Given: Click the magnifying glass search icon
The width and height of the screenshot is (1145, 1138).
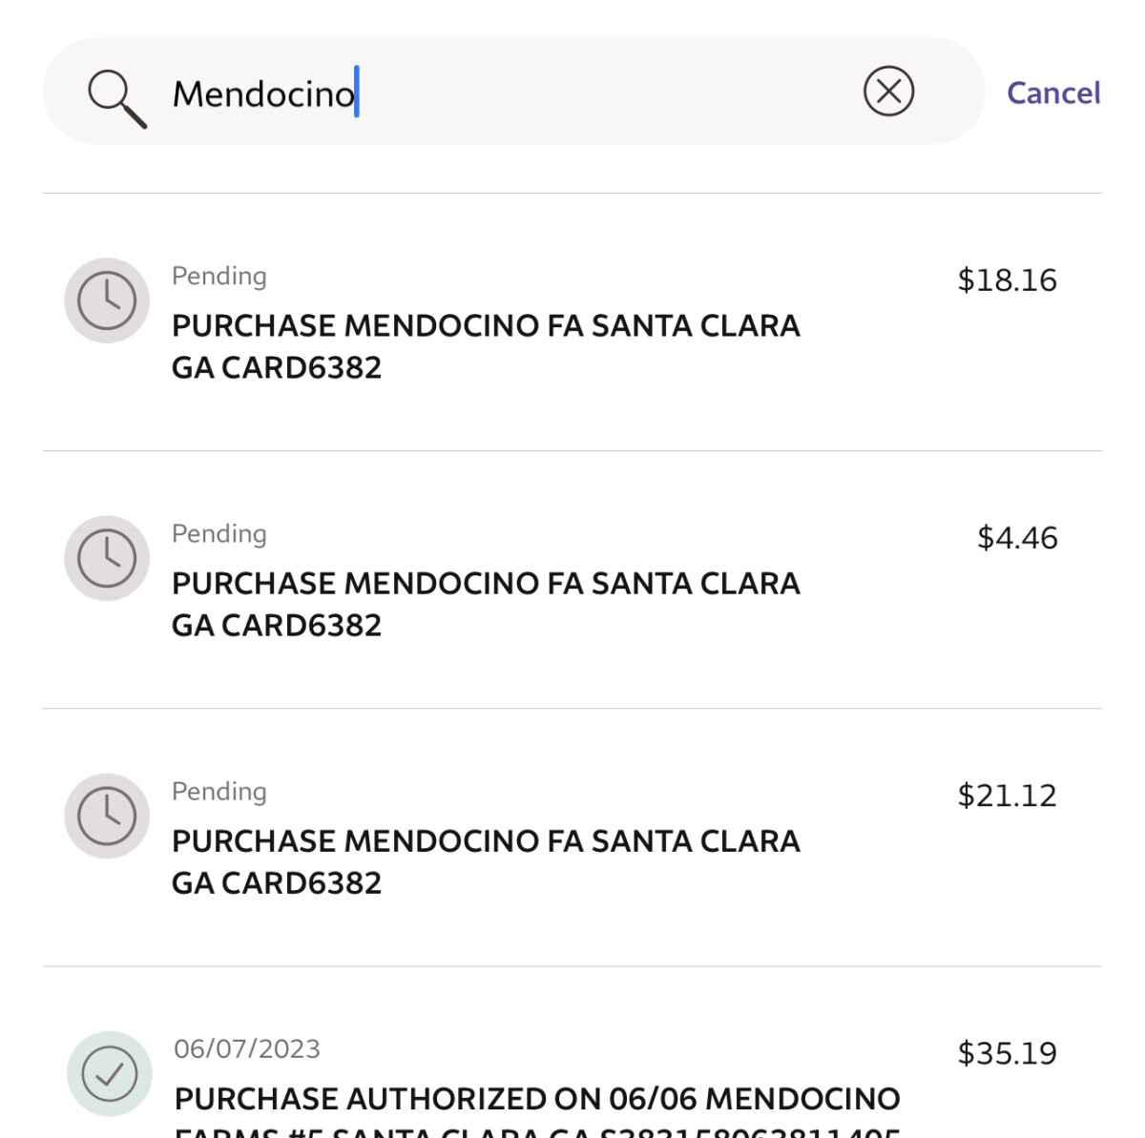Looking at the screenshot, I should [x=116, y=97].
